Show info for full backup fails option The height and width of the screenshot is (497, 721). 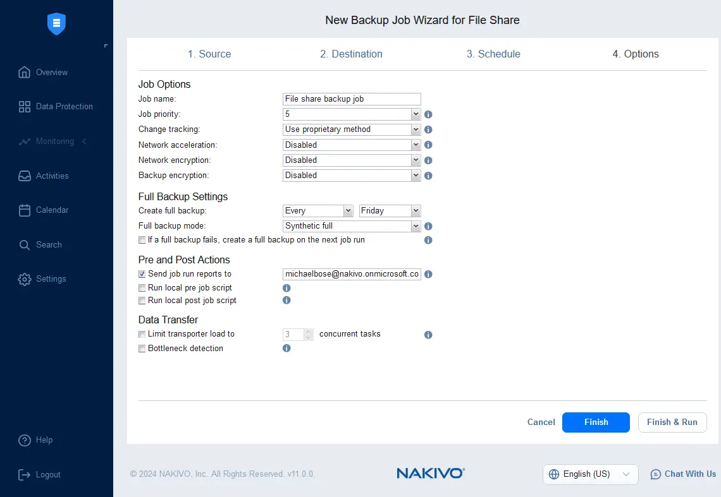tap(428, 240)
